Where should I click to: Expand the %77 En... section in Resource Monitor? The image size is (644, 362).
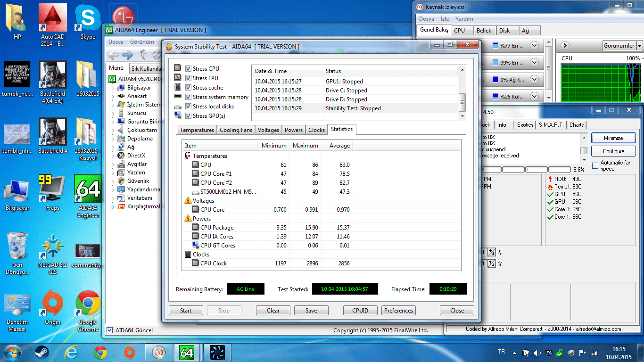click(x=534, y=46)
